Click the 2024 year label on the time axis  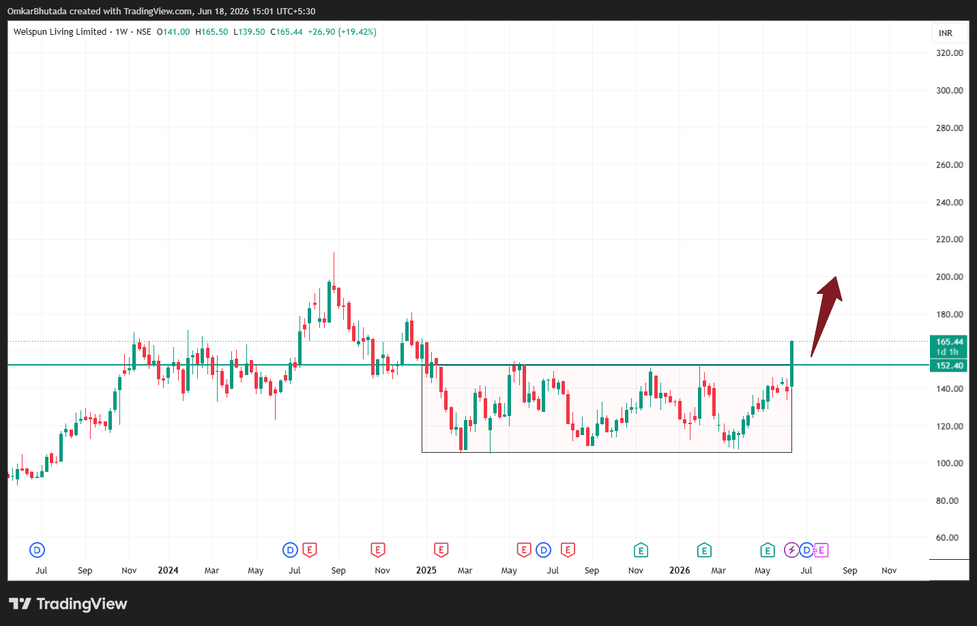[168, 570]
